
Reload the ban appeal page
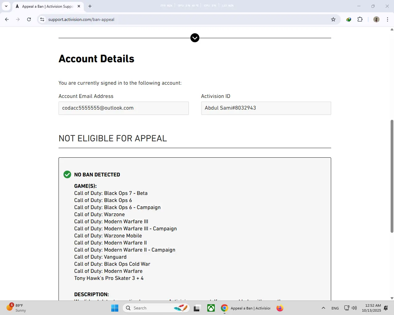coord(29,19)
